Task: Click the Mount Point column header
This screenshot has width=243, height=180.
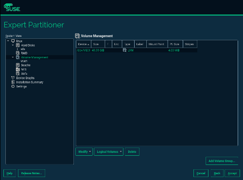Action: tap(157, 44)
